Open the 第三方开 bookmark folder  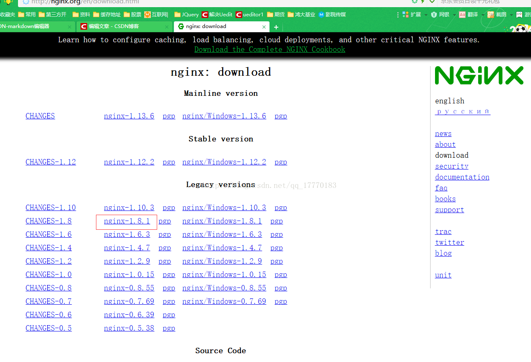tap(52, 15)
